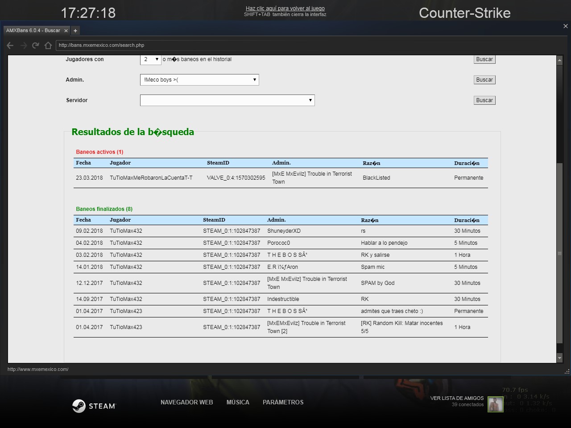Open the Admin dropdown showing !Meco boys
Viewport: 571px width, 428px height.
pos(199,80)
